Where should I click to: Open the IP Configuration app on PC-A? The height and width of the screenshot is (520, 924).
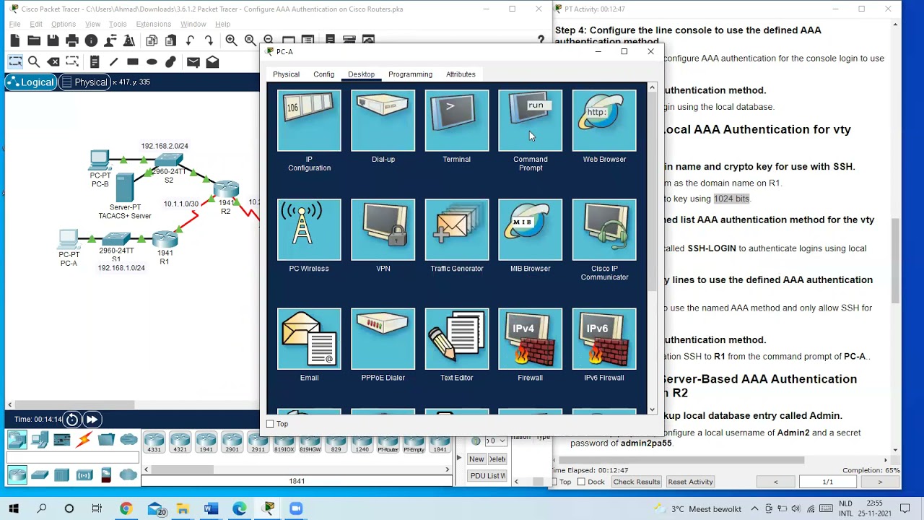pyautogui.click(x=309, y=121)
